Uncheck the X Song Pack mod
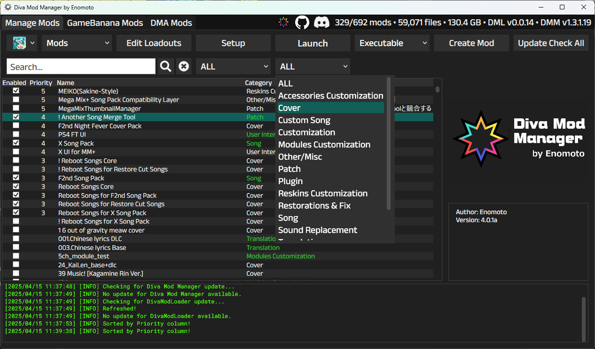The width and height of the screenshot is (595, 349). (x=16, y=143)
